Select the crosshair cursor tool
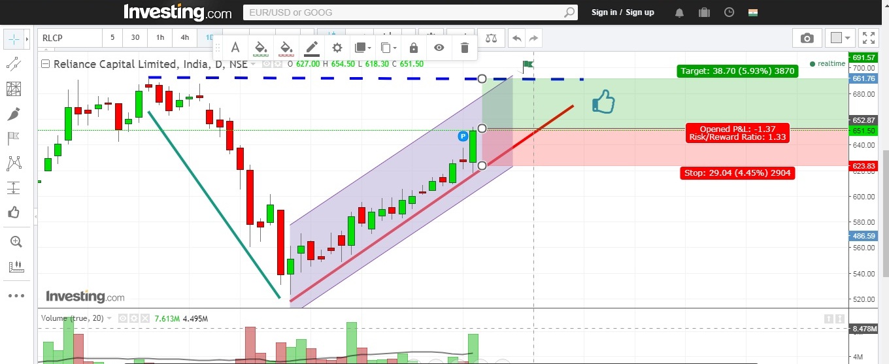The image size is (889, 364). click(13, 39)
